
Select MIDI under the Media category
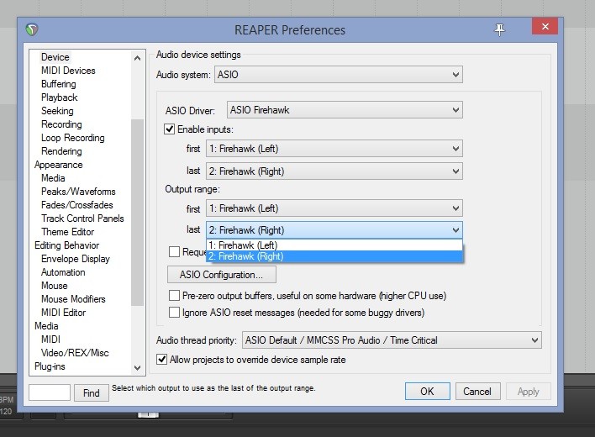click(51, 340)
